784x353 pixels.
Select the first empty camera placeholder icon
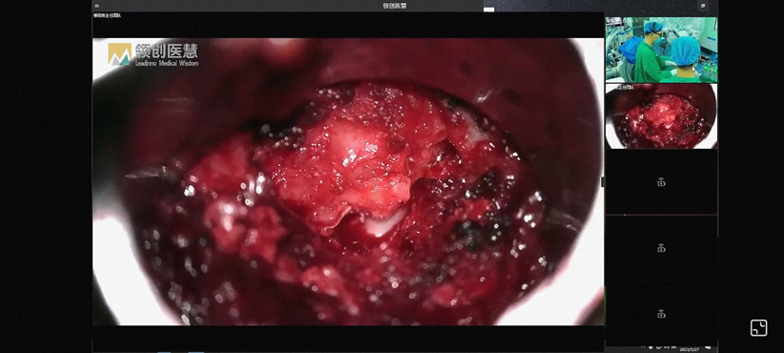click(661, 182)
